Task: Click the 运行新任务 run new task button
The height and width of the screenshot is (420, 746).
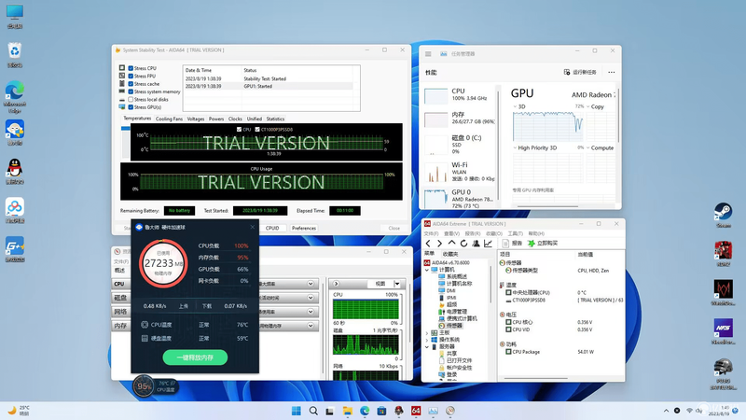Action: pyautogui.click(x=580, y=72)
